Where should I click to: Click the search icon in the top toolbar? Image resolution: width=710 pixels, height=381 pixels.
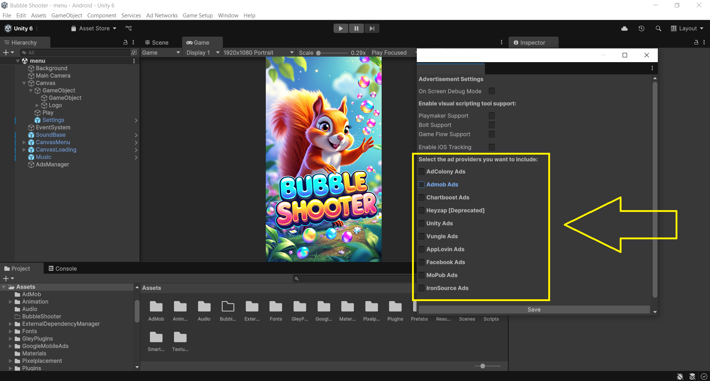[x=658, y=28]
